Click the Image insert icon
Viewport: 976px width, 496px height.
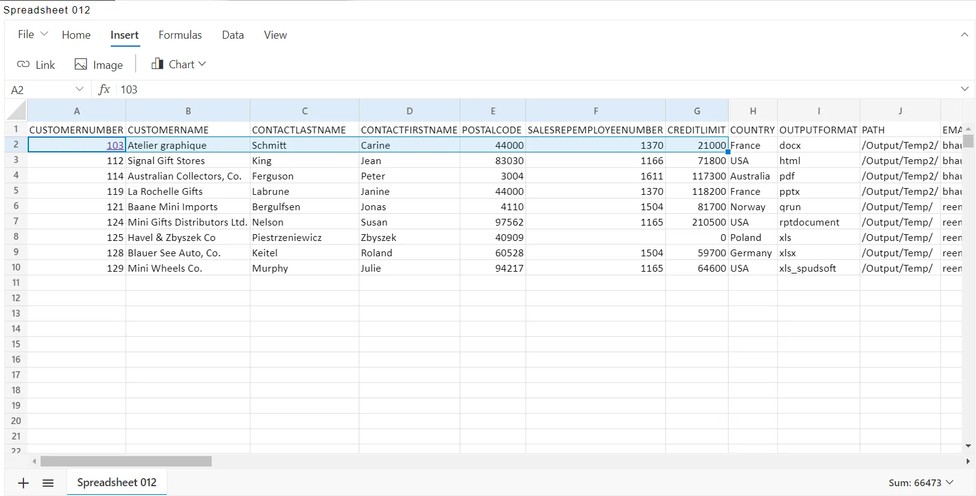click(81, 65)
